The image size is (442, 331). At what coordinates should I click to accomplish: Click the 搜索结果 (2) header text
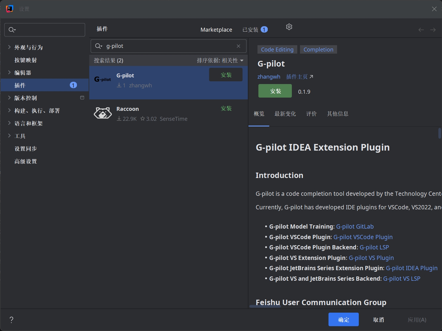(109, 61)
